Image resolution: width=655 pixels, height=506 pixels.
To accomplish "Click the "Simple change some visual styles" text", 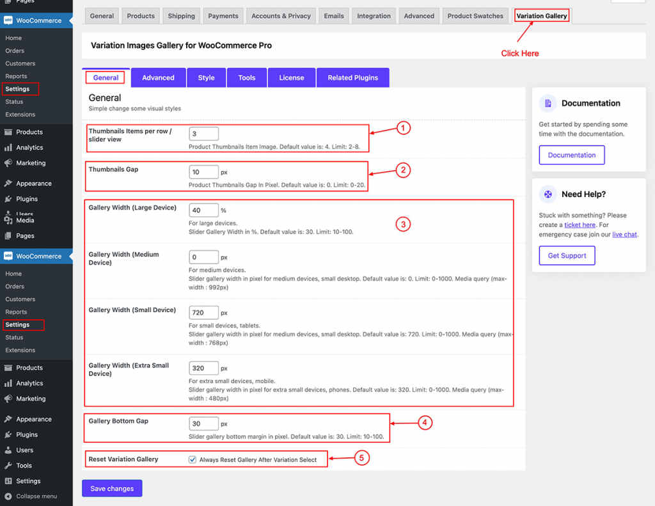I will point(134,109).
